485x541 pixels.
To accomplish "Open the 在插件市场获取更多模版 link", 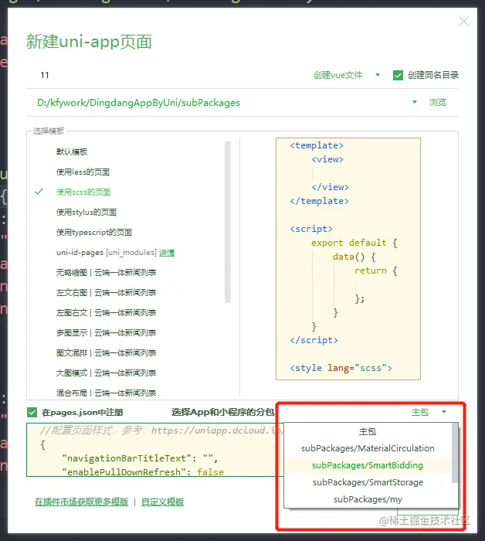I will pos(81,502).
